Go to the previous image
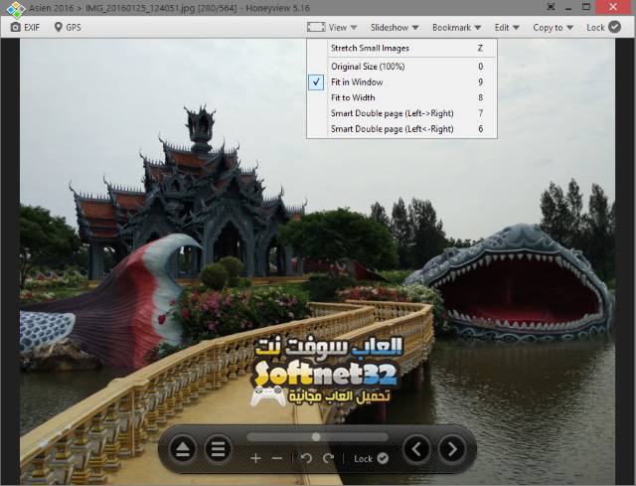This screenshot has width=636, height=486. 416,449
